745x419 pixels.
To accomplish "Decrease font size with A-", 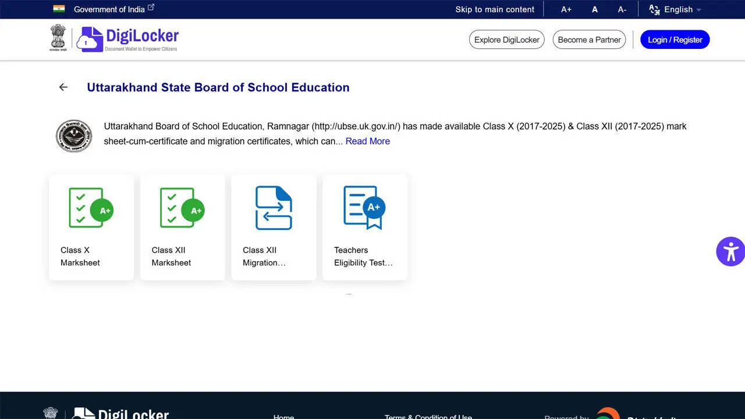I will 622,9.
